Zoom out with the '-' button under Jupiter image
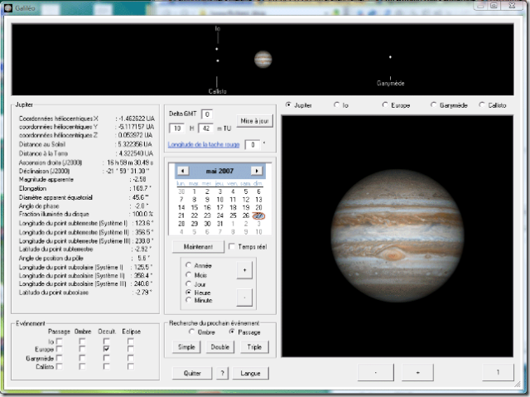 (x=376, y=373)
